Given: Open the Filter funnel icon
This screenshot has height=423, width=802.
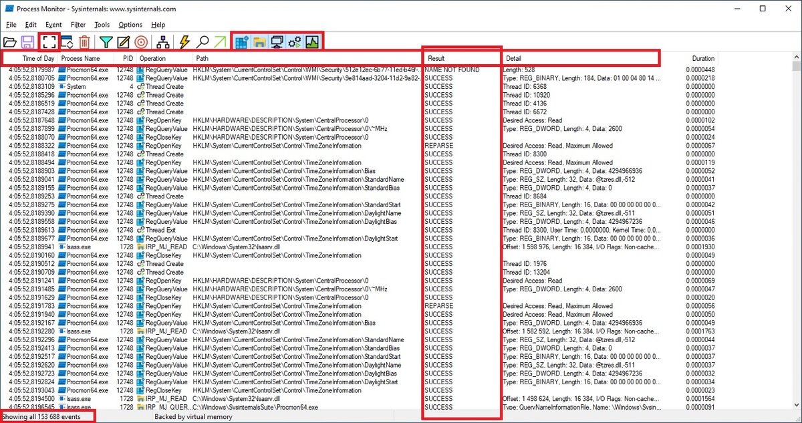Looking at the screenshot, I should click(x=106, y=42).
